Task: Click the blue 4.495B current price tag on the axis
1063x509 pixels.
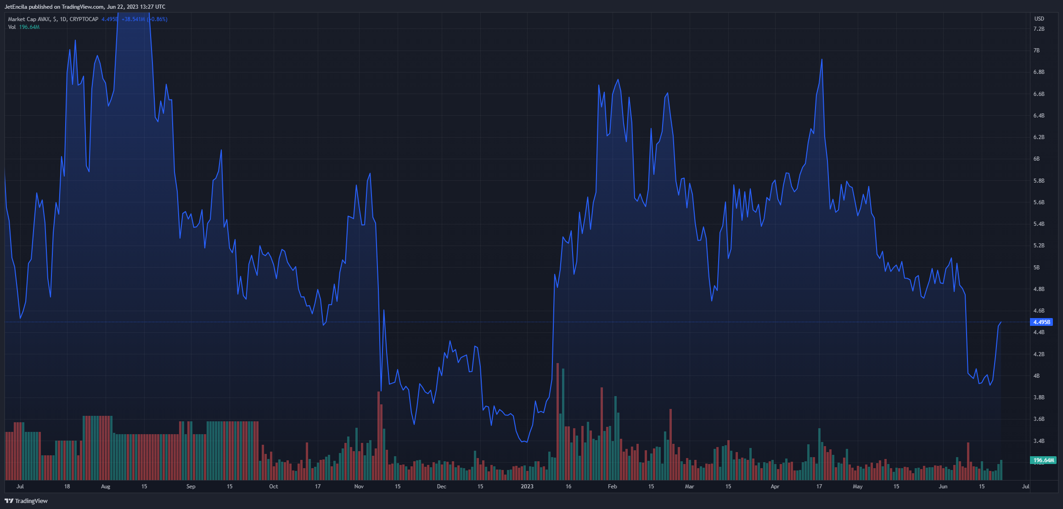Action: (1041, 322)
